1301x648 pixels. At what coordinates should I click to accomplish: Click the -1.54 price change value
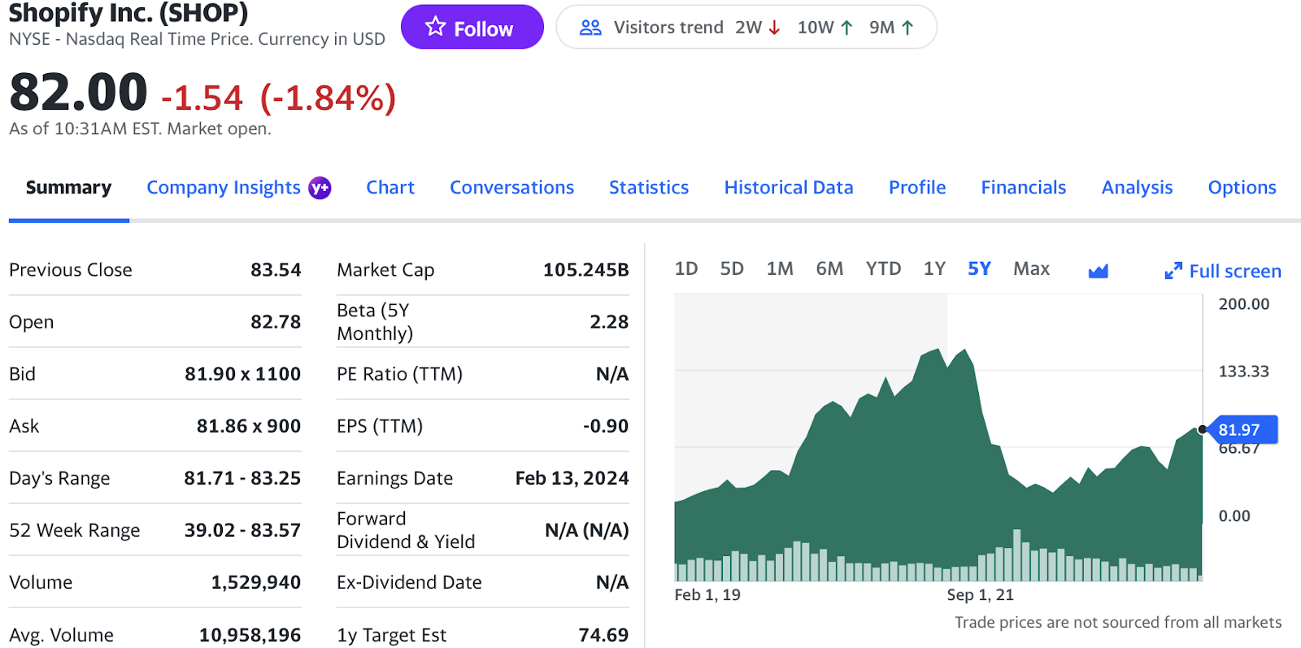point(202,98)
